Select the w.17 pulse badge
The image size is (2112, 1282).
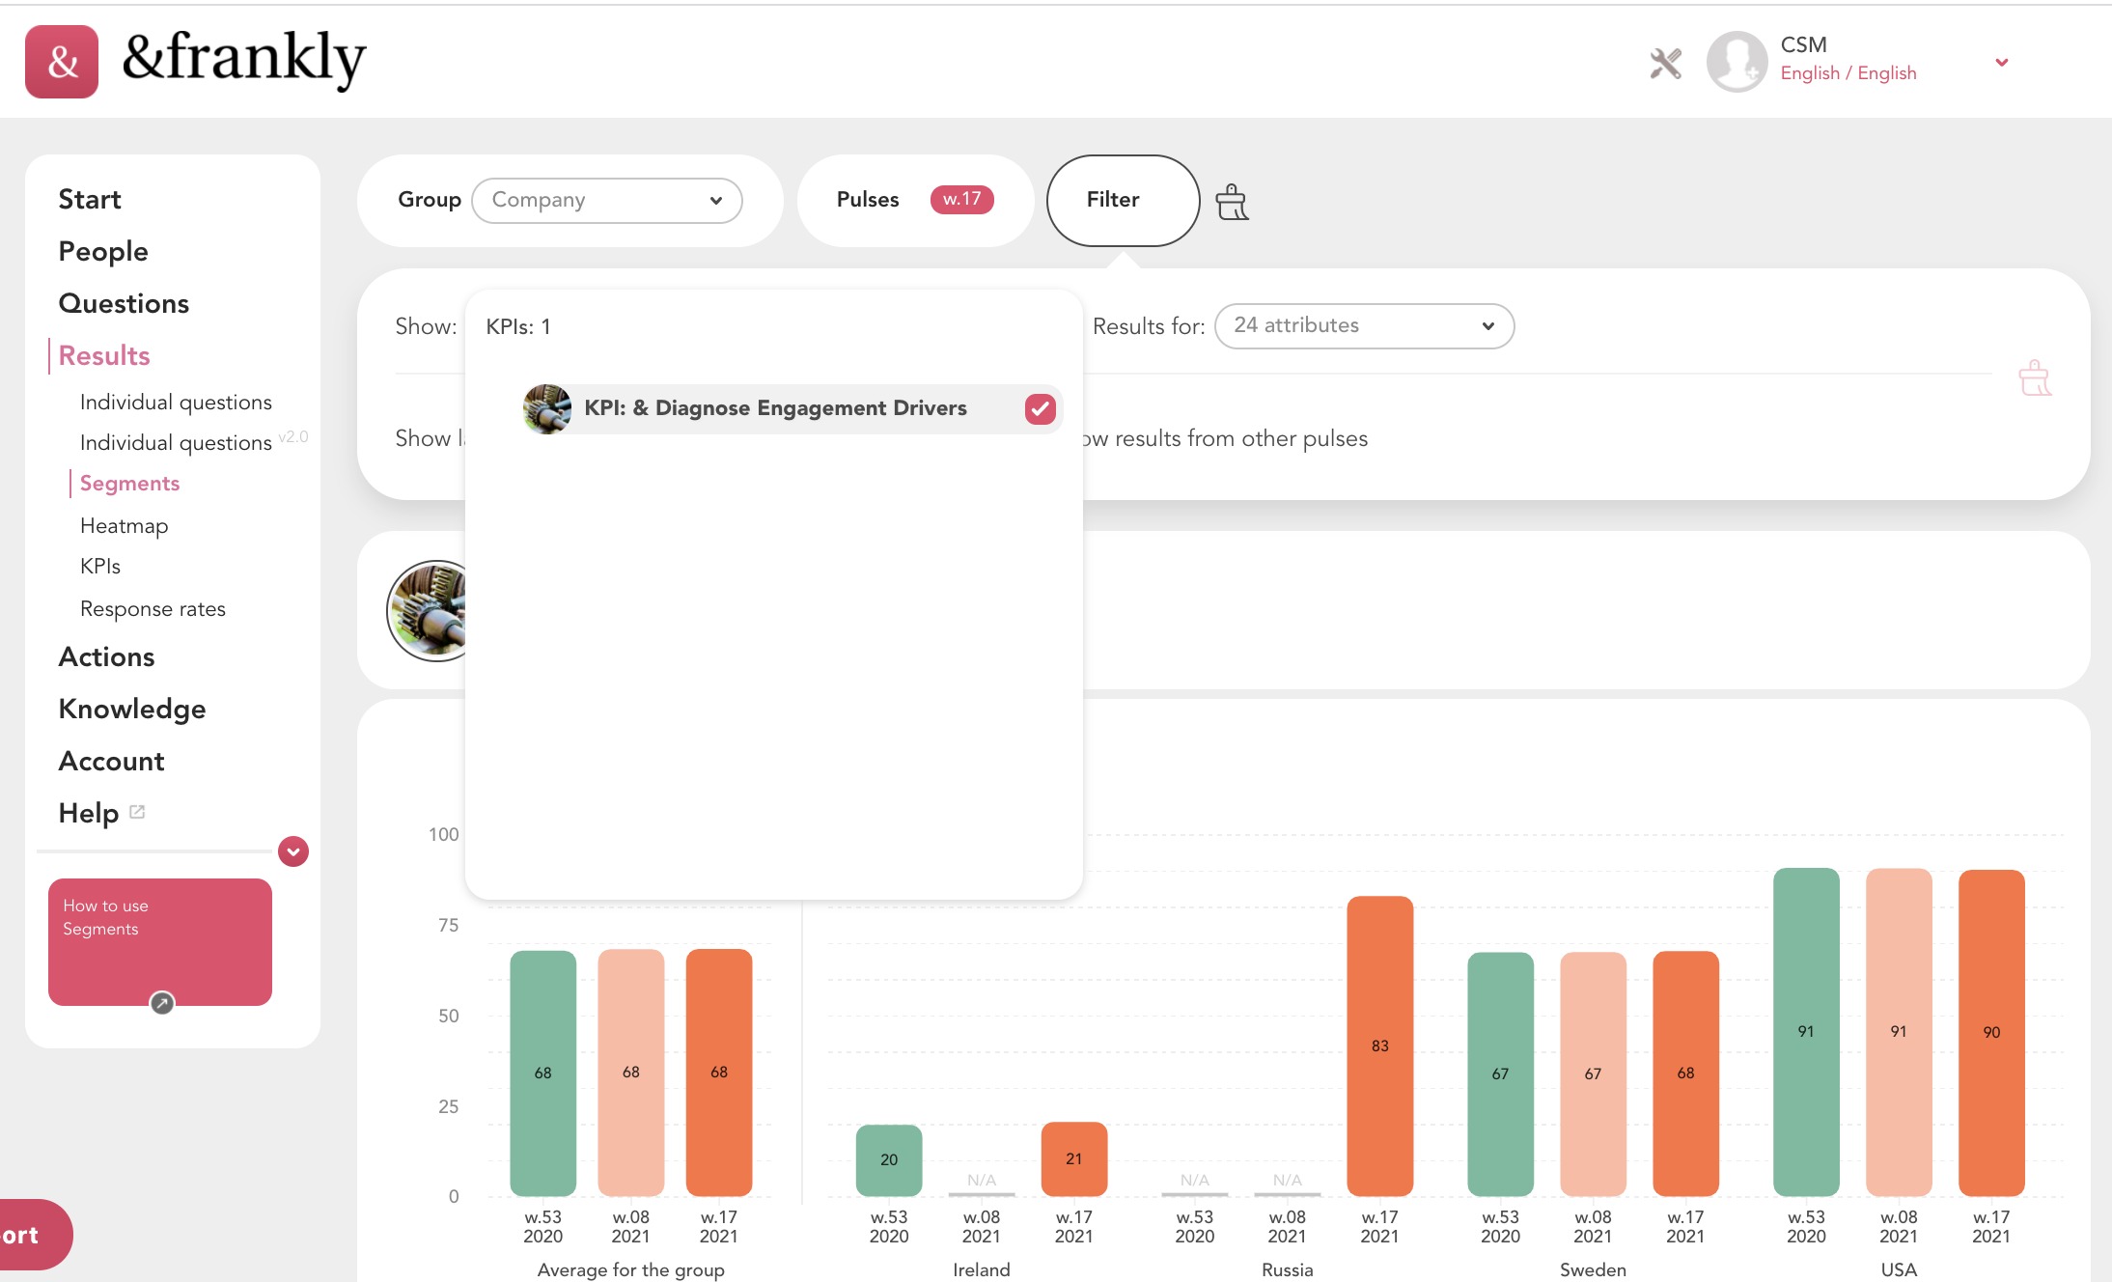pyautogui.click(x=961, y=199)
